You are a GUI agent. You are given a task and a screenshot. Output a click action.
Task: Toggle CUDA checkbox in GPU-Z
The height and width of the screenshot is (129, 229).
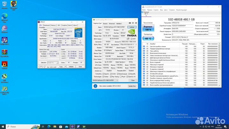coord(111,74)
